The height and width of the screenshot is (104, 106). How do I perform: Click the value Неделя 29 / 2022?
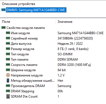(70, 44)
